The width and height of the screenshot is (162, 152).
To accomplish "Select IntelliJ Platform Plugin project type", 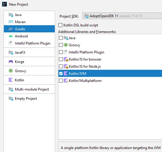I will tap(29, 43).
